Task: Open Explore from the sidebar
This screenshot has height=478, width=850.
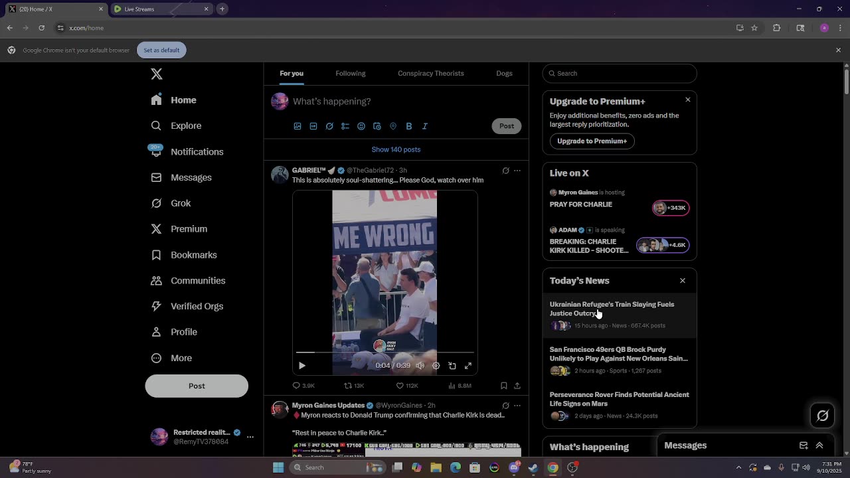Action: tap(176, 125)
